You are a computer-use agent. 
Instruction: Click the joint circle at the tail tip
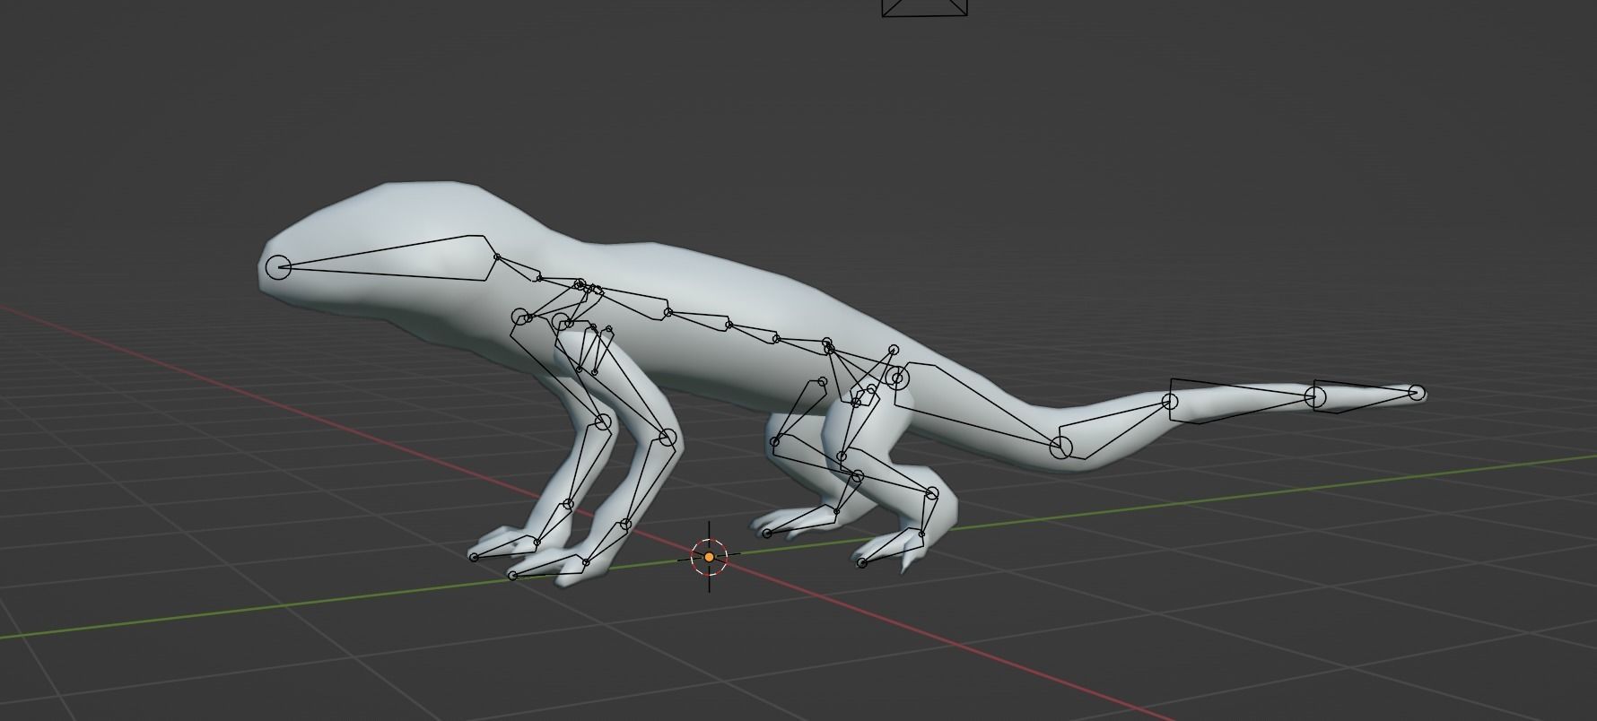click(1416, 392)
